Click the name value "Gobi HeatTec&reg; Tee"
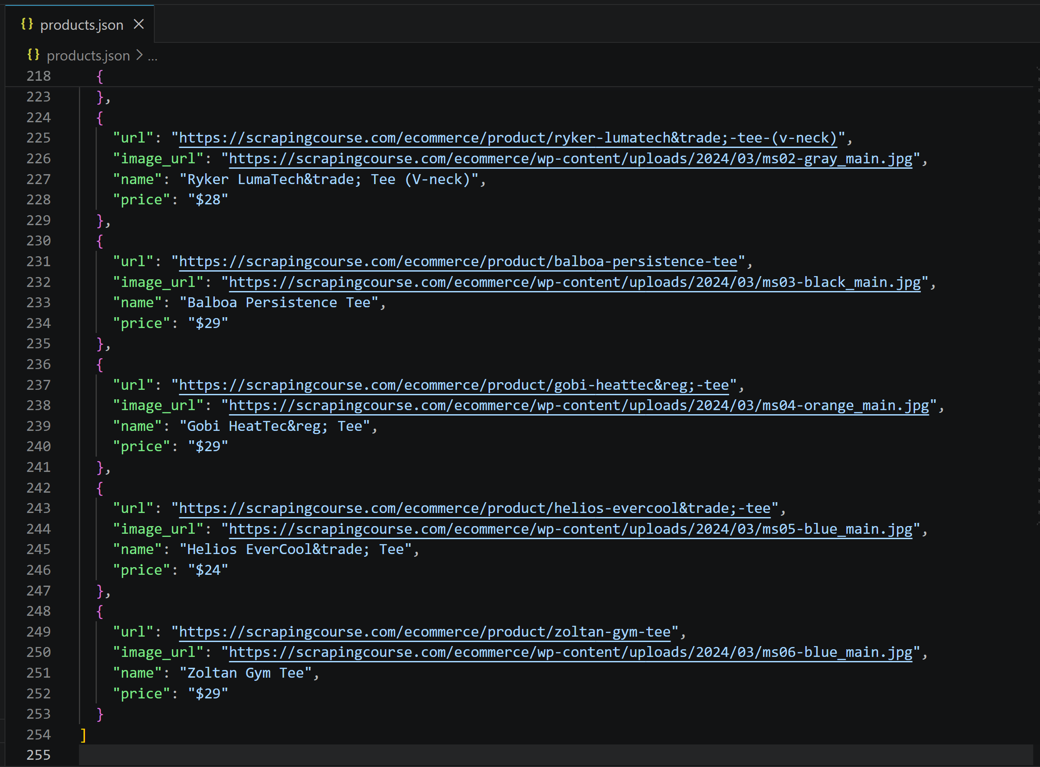The width and height of the screenshot is (1040, 767). pyautogui.click(x=275, y=426)
